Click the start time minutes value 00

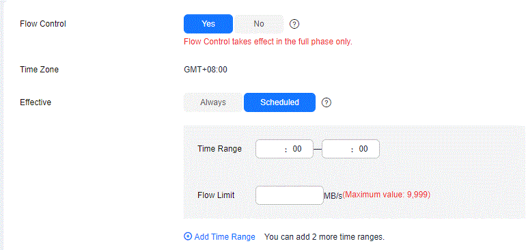(297, 149)
